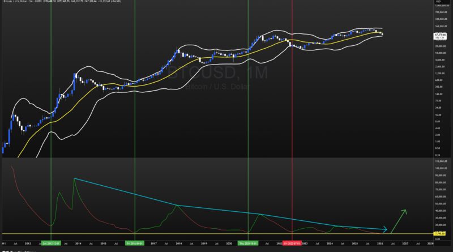453x252 pixels.
Task: Click the latest monthly candlestick
Action: point(382,34)
